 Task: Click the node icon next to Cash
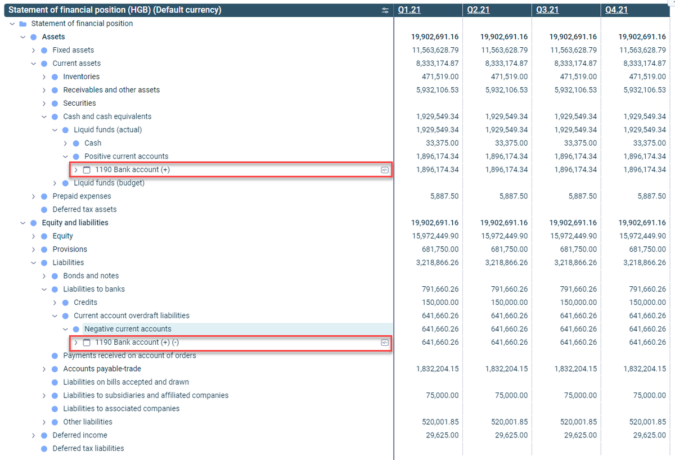pos(76,143)
